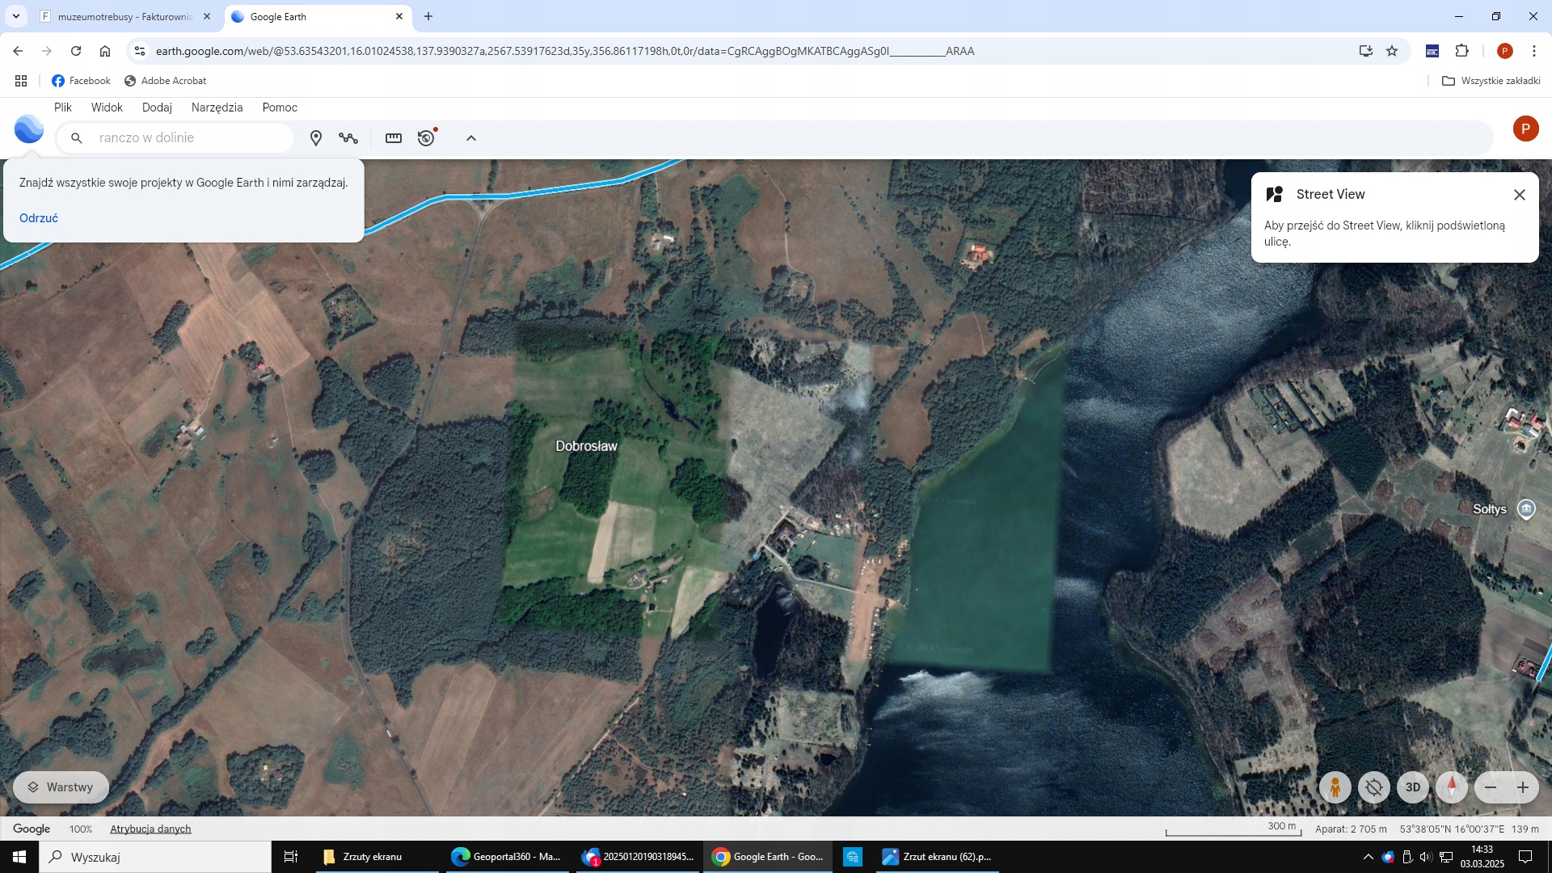Click the Odrzuć link
The width and height of the screenshot is (1552, 873).
[x=39, y=218]
